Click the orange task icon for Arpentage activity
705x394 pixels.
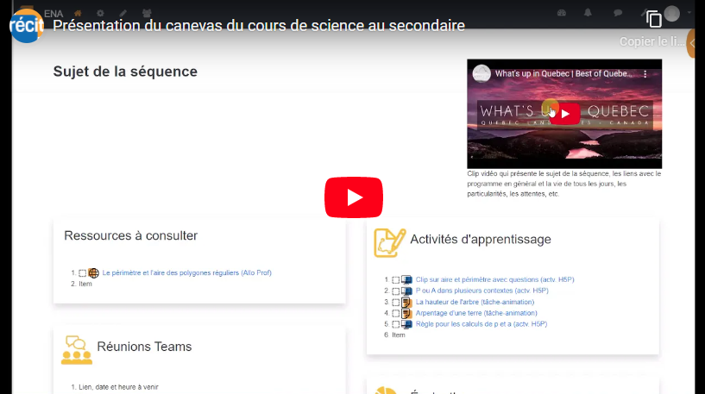pos(406,314)
